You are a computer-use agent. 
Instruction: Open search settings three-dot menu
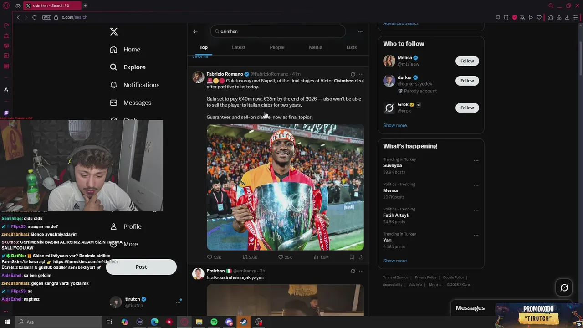click(x=360, y=31)
